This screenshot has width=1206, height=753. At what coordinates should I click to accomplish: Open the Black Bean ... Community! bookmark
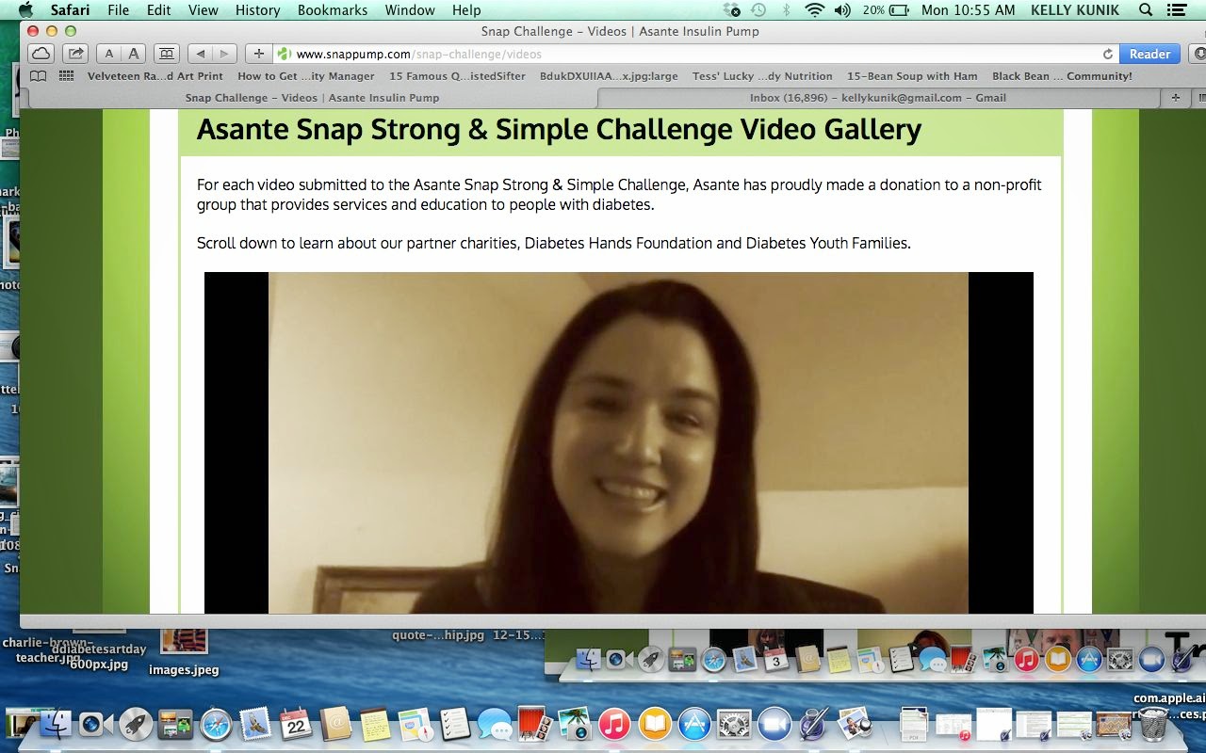click(x=1062, y=76)
